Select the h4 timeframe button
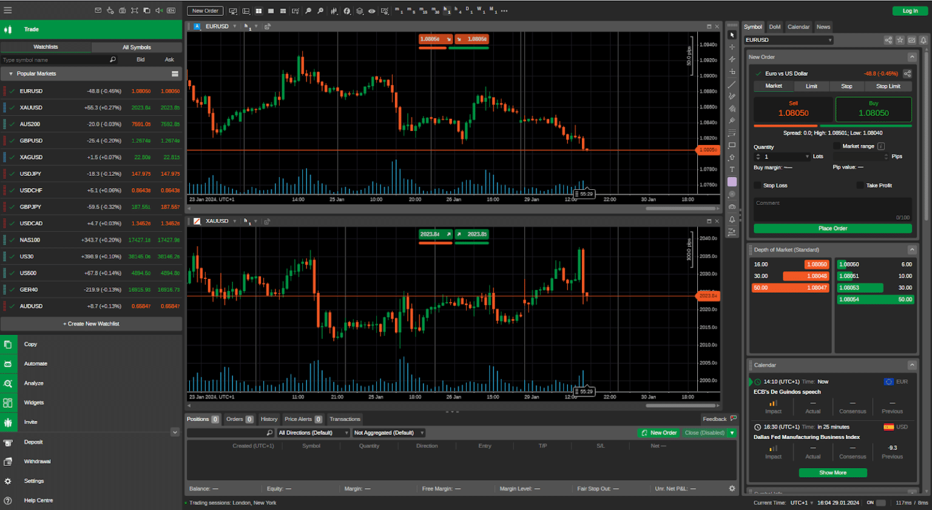Image resolution: width=932 pixels, height=510 pixels. 457,10
